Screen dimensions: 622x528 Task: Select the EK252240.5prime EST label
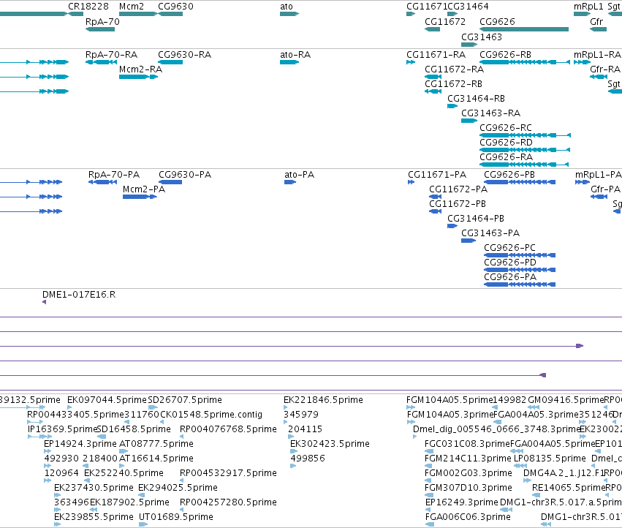pos(124,473)
